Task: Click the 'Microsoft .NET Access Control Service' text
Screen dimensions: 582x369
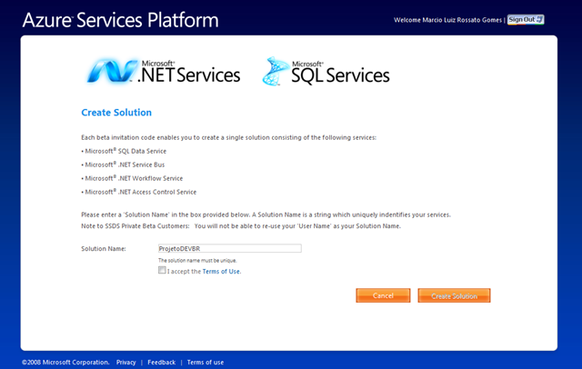Action: point(141,192)
